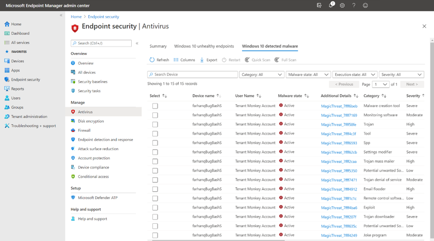Select the MagicThreat_7fff6593 row checkbox
434x241 pixels.
155,143
